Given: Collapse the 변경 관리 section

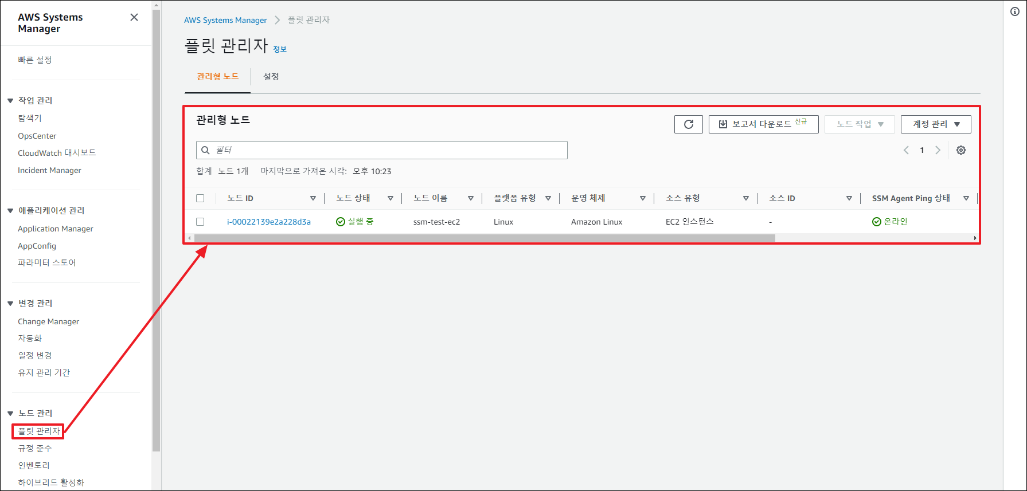Looking at the screenshot, I should [10, 304].
